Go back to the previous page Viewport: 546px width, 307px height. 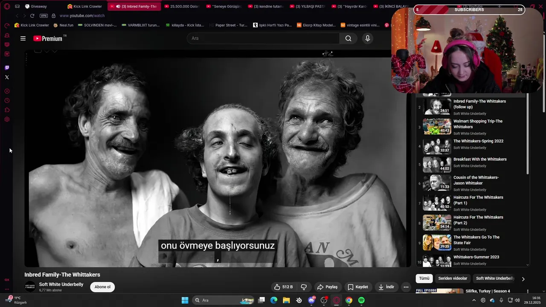(x=17, y=16)
